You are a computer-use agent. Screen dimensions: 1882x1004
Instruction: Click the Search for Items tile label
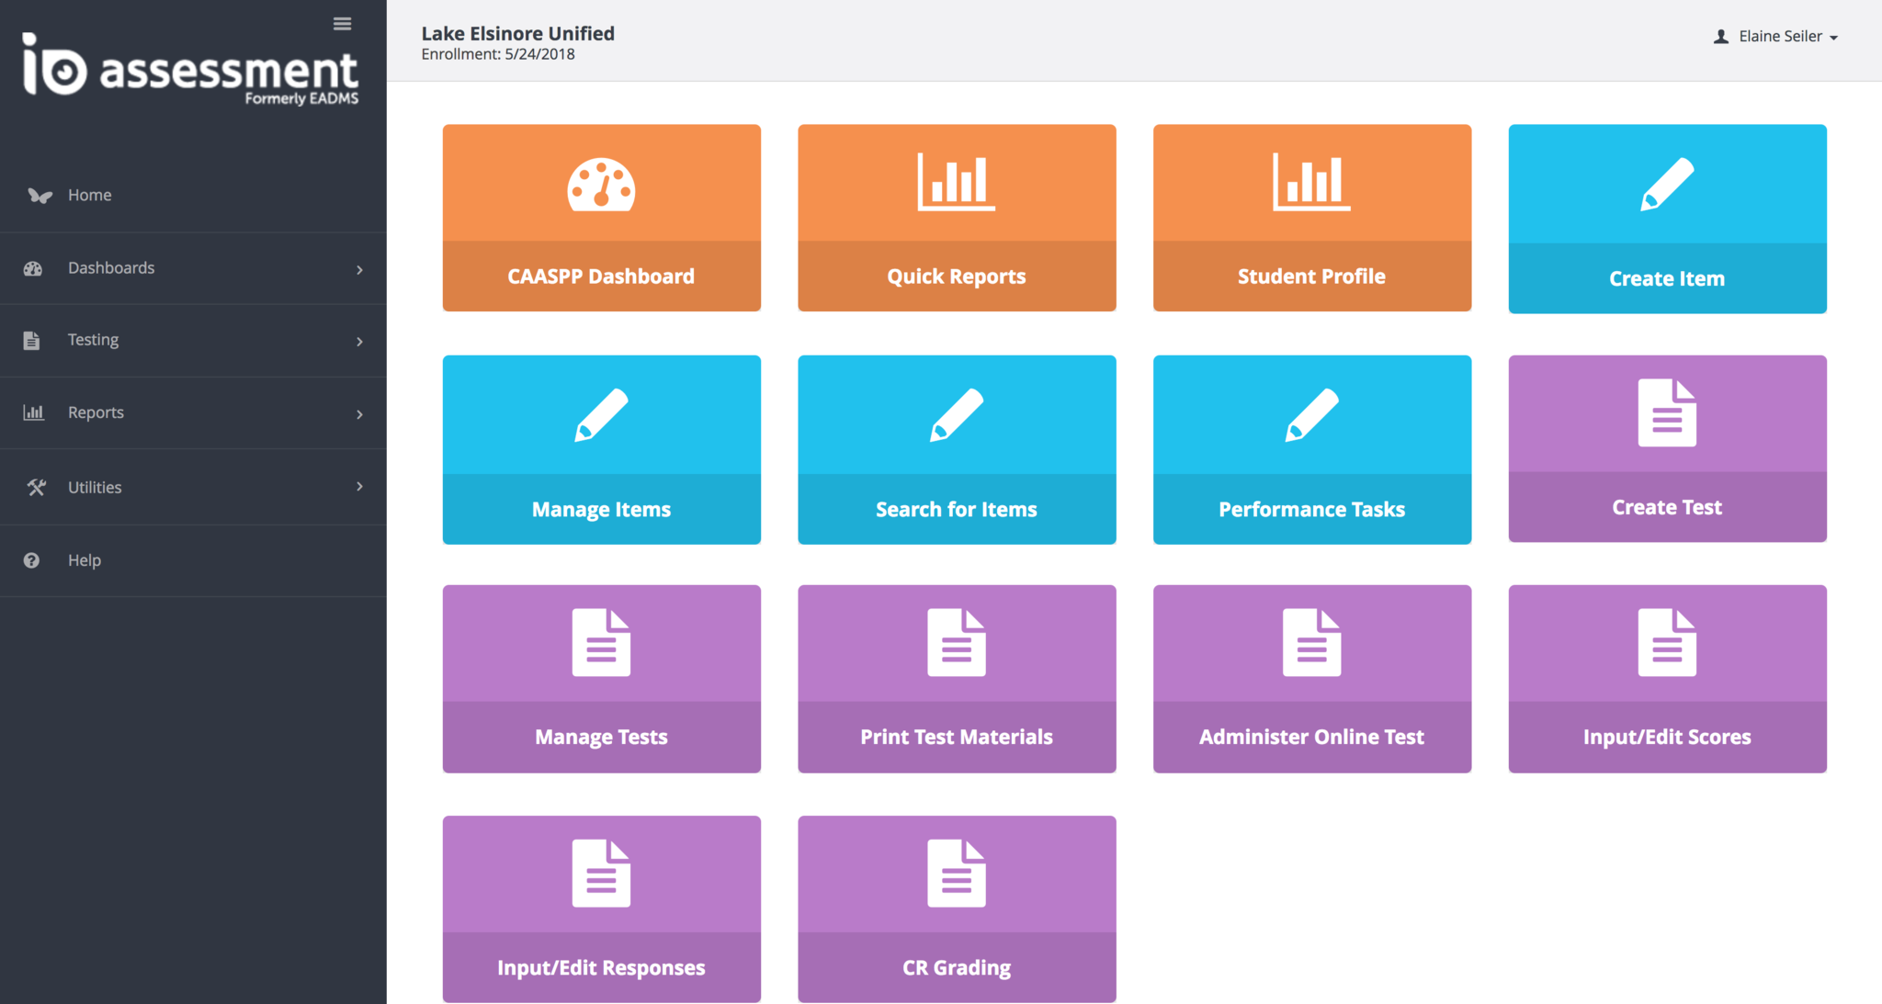pyautogui.click(x=956, y=510)
